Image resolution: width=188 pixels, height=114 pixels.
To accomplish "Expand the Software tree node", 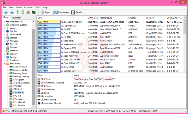I will pyautogui.click(x=4, y=51).
